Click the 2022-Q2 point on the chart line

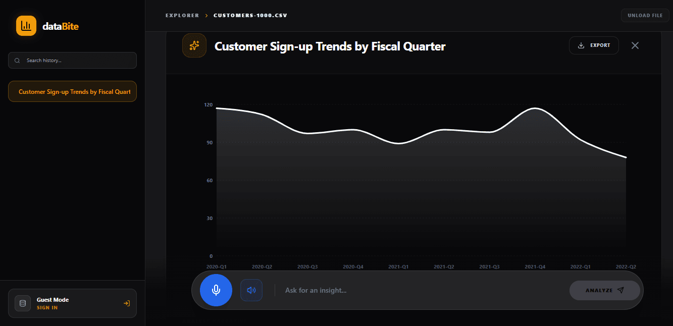[626, 157]
